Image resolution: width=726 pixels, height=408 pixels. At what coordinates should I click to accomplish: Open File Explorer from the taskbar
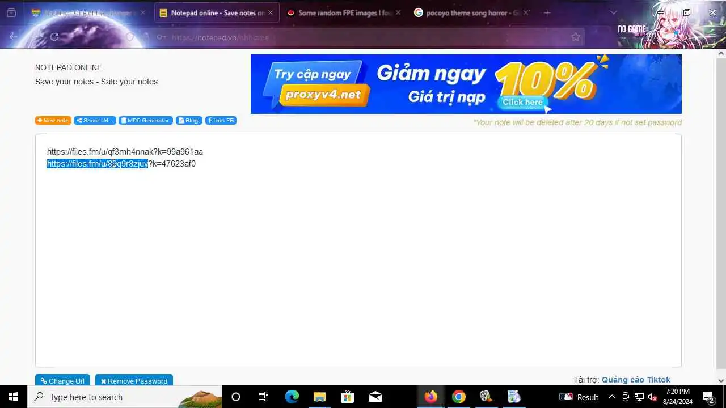click(x=319, y=397)
